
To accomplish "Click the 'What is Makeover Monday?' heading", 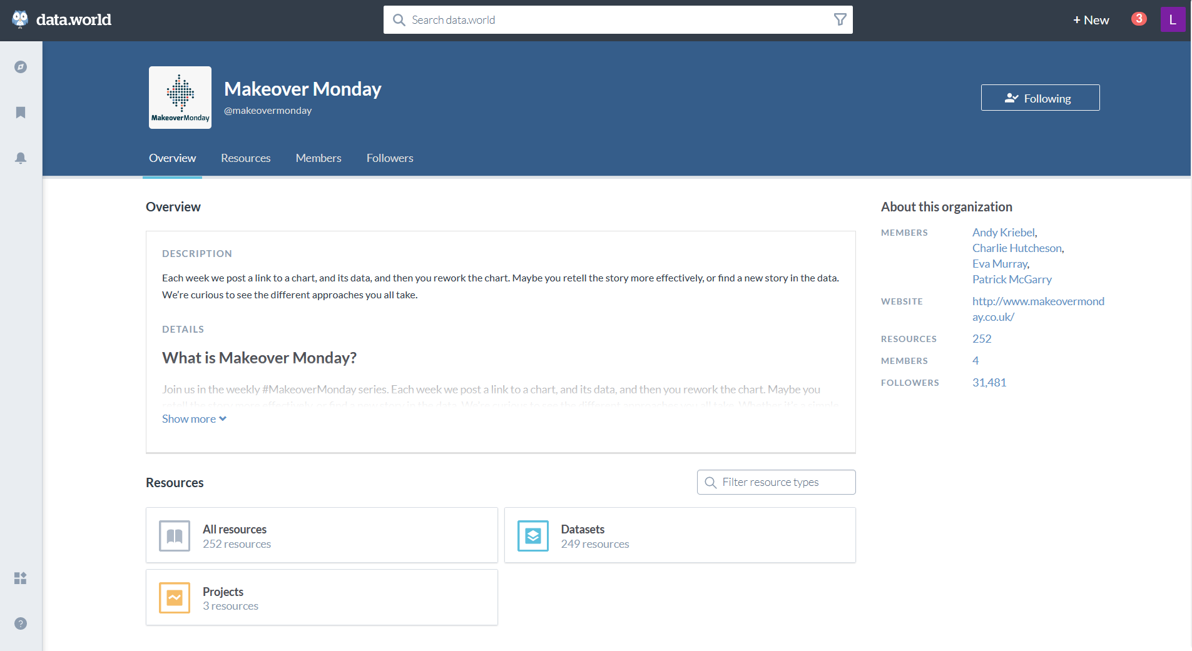I will pos(259,358).
